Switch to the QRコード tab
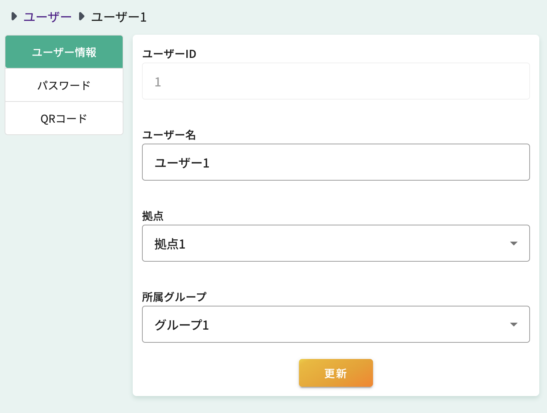547x413 pixels. click(x=64, y=118)
